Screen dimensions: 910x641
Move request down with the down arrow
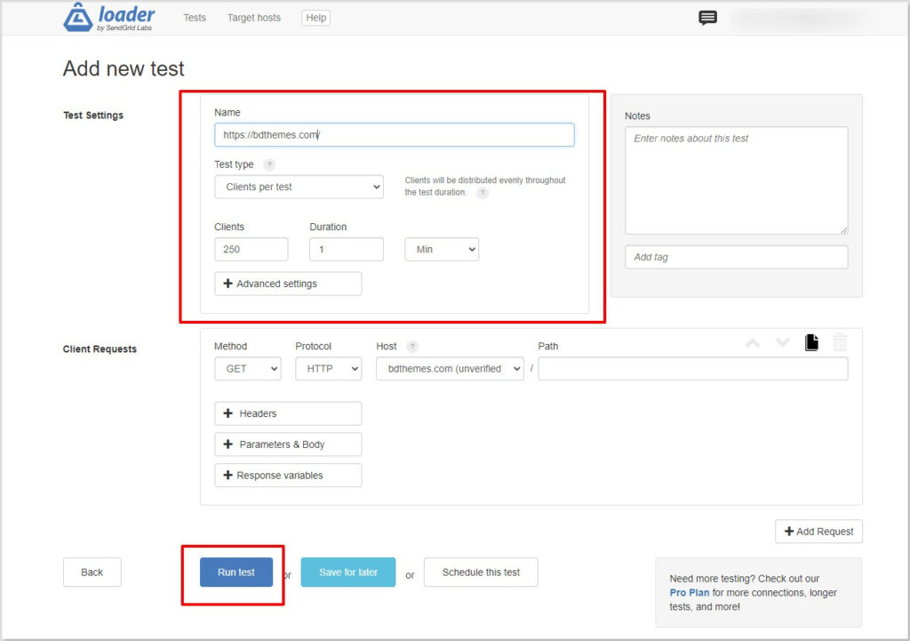point(783,343)
